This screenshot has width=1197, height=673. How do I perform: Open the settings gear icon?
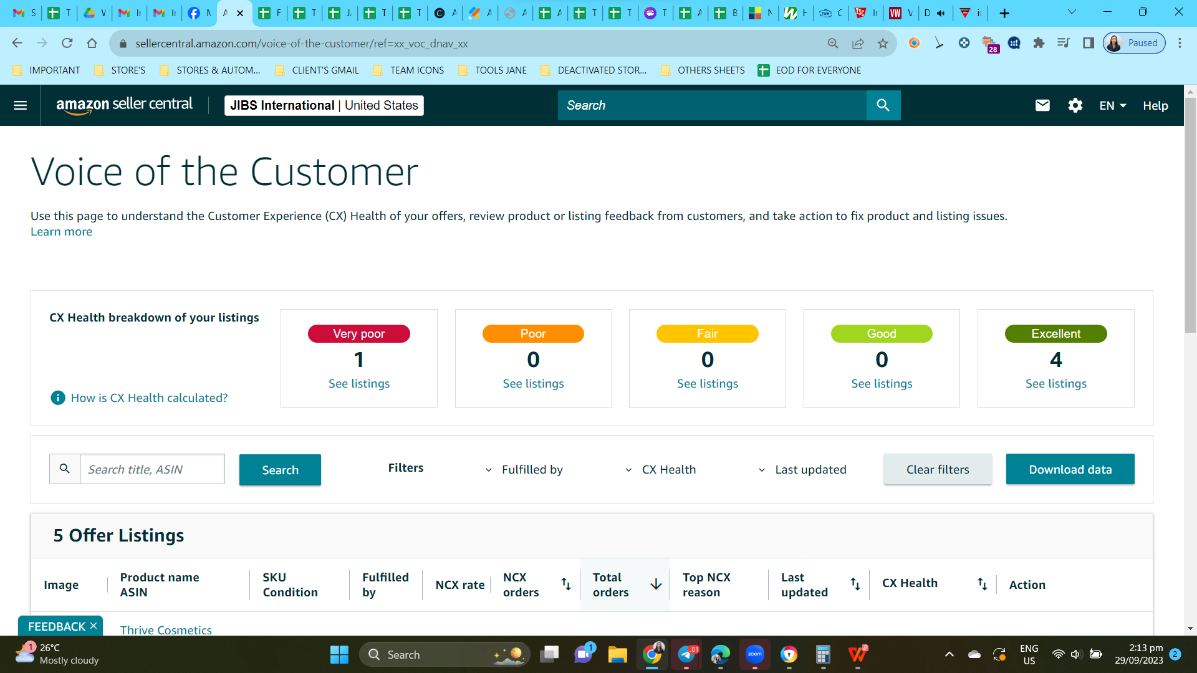[x=1075, y=105]
